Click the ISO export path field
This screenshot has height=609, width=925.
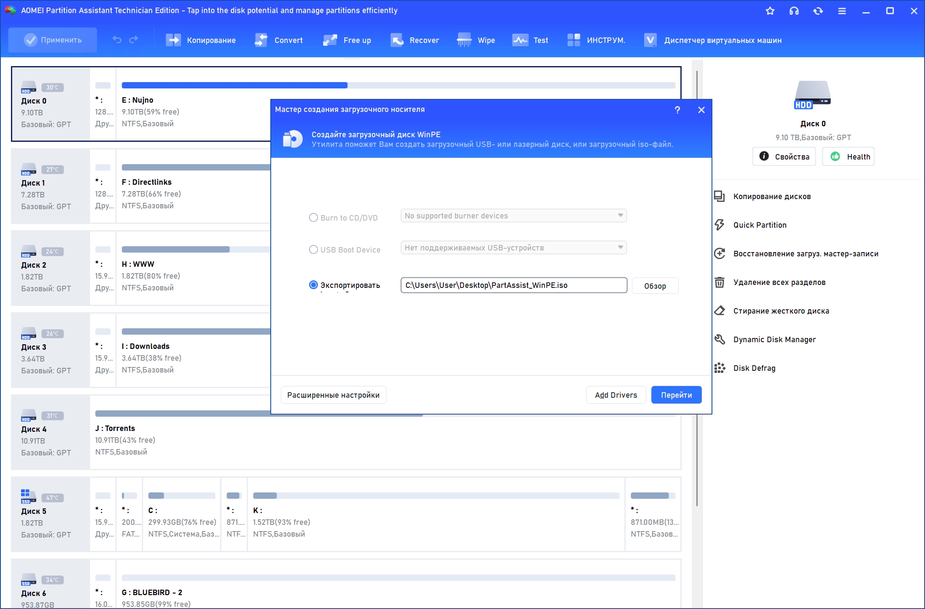[x=514, y=285]
